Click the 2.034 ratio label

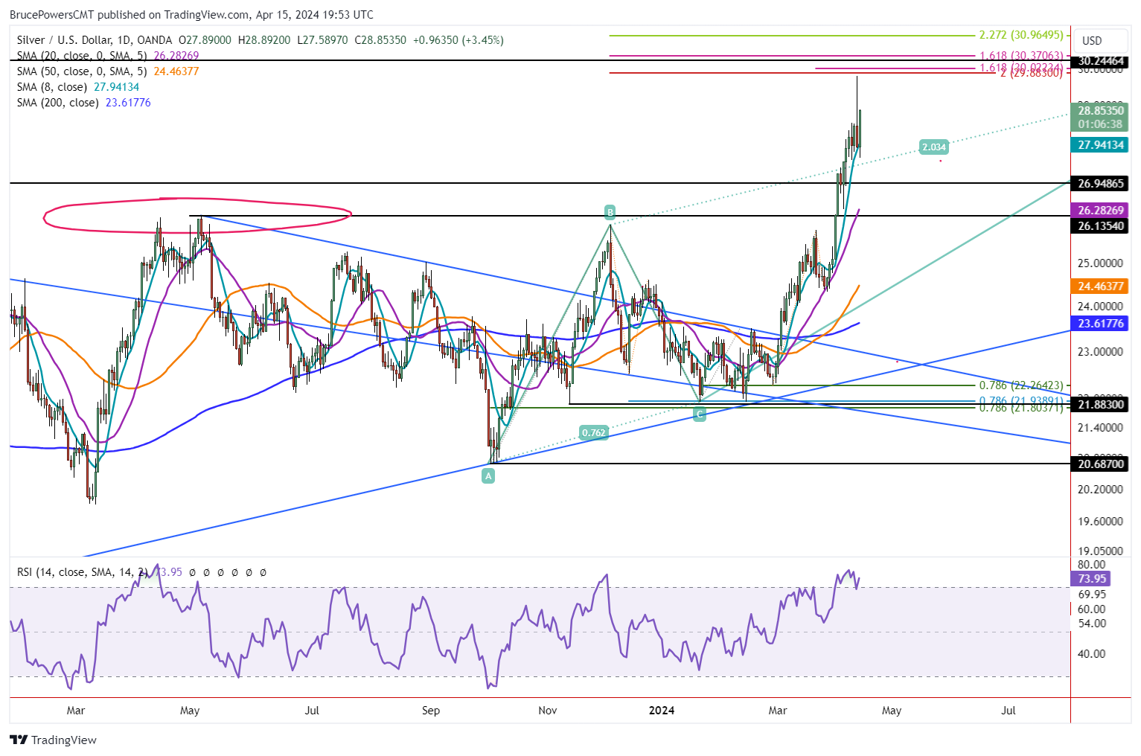[933, 147]
